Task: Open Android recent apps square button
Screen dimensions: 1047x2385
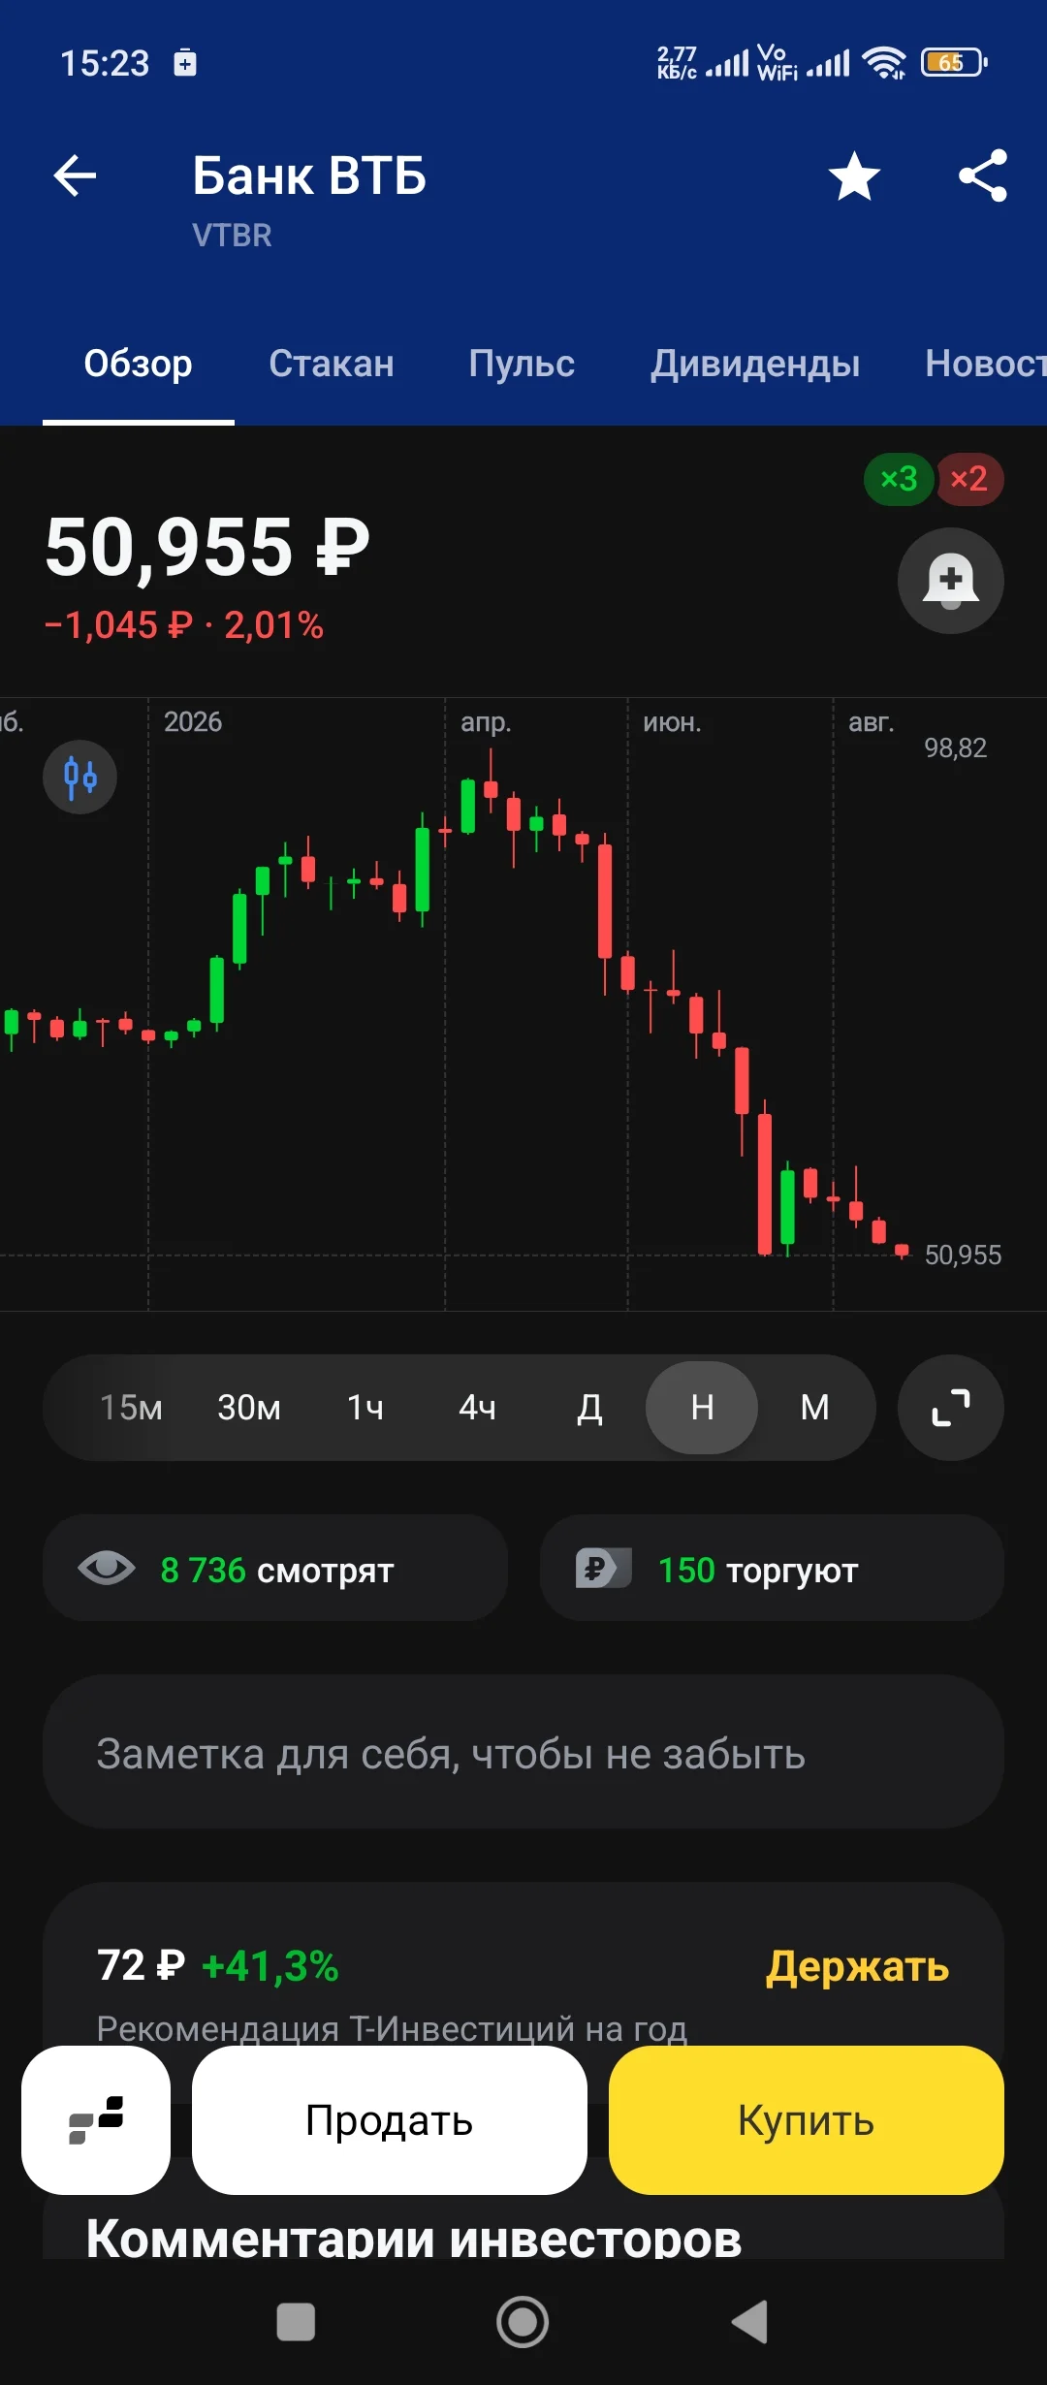Action: (296, 2322)
